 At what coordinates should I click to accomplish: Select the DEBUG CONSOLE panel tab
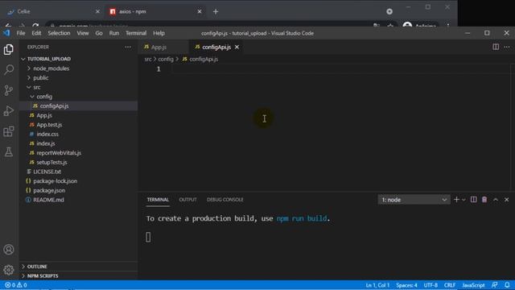(x=225, y=200)
